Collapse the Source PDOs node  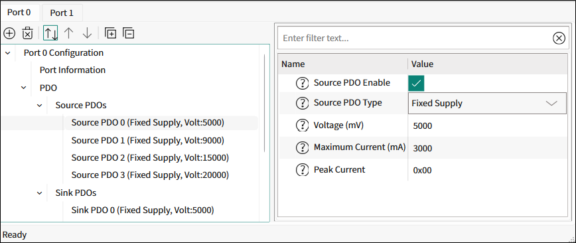pyautogui.click(x=40, y=106)
